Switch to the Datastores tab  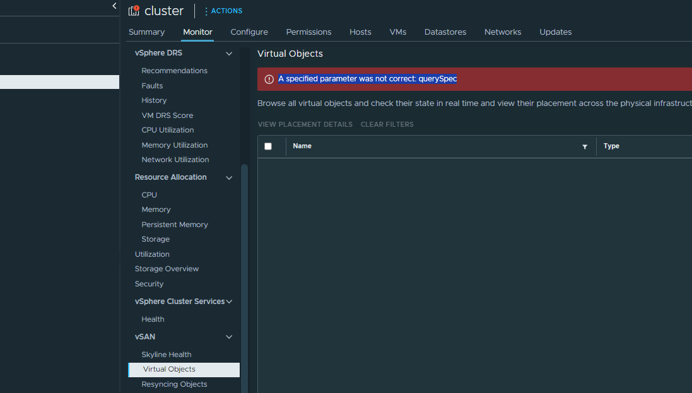(445, 32)
